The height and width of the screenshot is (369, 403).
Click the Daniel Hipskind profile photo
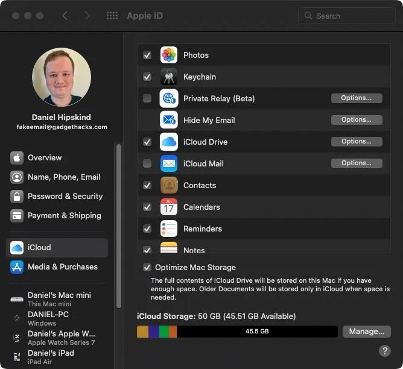(x=62, y=77)
